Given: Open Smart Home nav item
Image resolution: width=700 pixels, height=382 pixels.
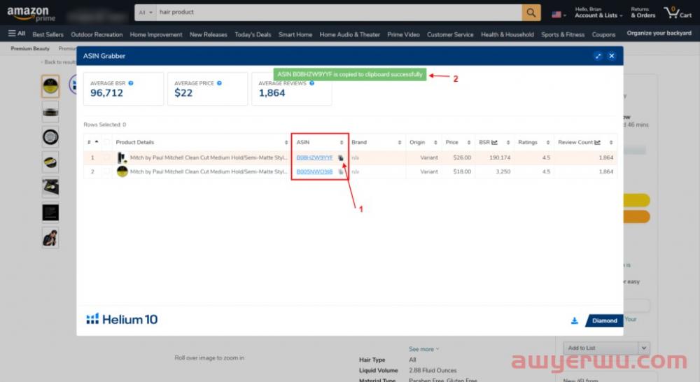Looking at the screenshot, I should pyautogui.click(x=295, y=34).
